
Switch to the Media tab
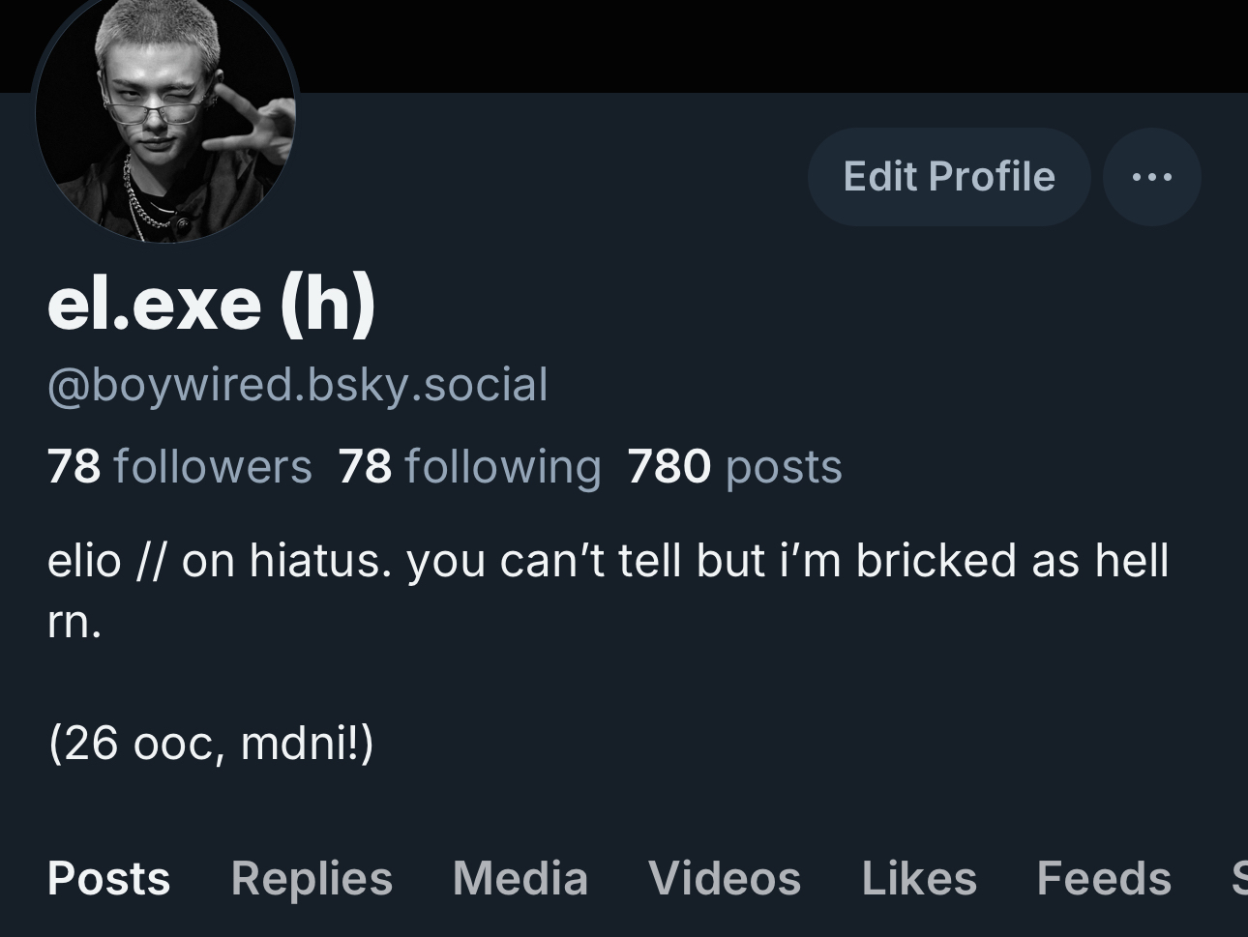click(x=520, y=879)
